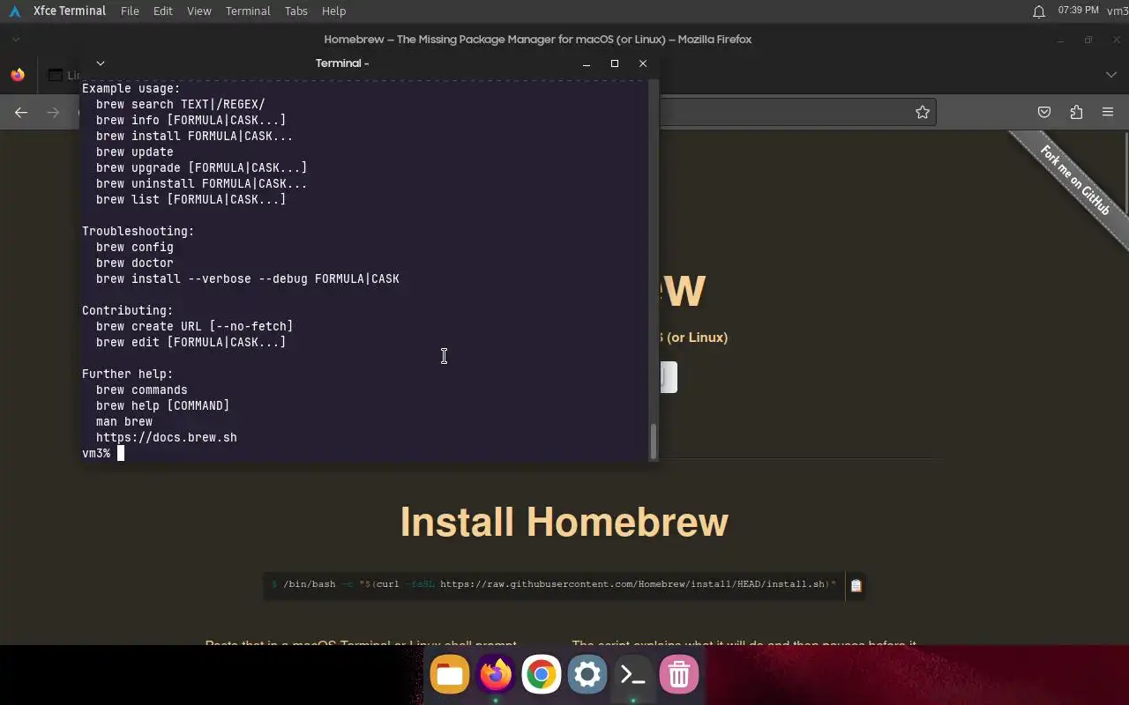Viewport: 1129px width, 705px height.
Task: Open the Files folder from the dock
Action: [x=450, y=675]
